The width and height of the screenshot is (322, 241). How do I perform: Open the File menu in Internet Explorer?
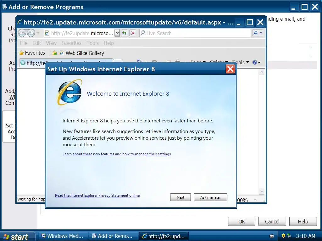tap(23, 43)
